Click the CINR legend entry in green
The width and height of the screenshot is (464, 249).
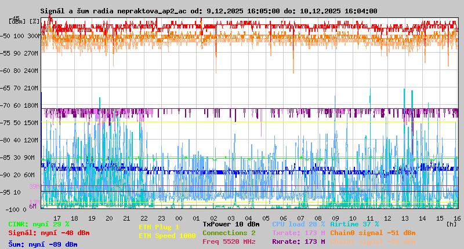39,224
